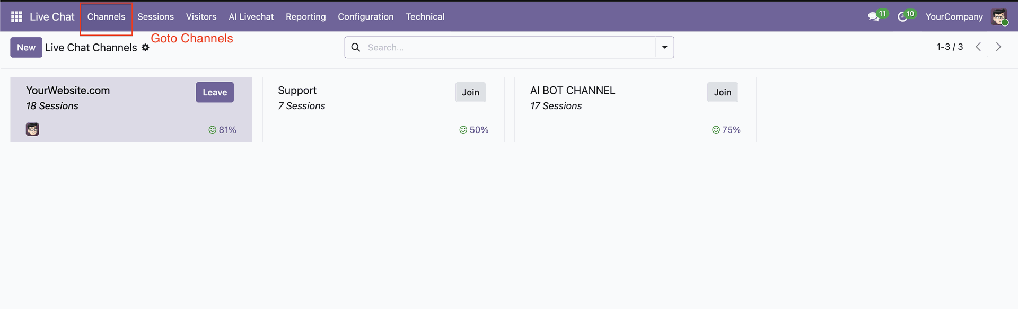Screen dimensions: 1018x309
Task: Open the Live Chat Channels gear settings
Action: pyautogui.click(x=145, y=48)
